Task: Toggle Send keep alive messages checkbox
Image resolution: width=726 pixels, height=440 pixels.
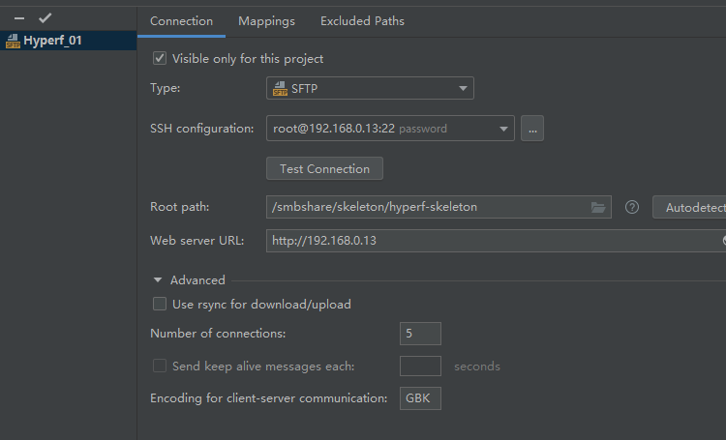Action: [160, 367]
